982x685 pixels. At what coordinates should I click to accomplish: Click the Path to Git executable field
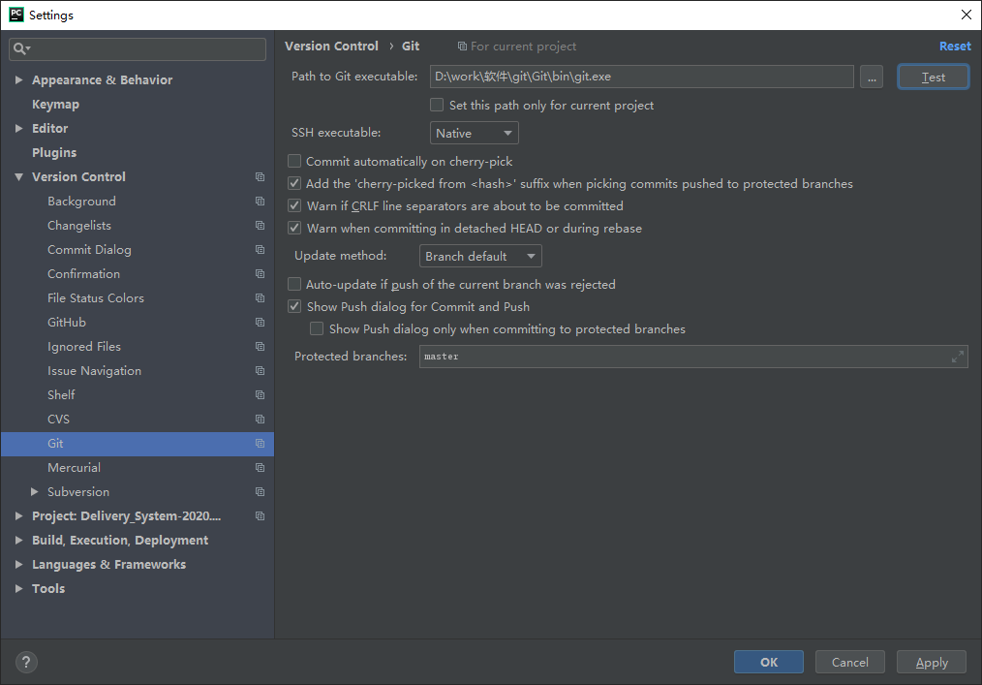coord(641,77)
